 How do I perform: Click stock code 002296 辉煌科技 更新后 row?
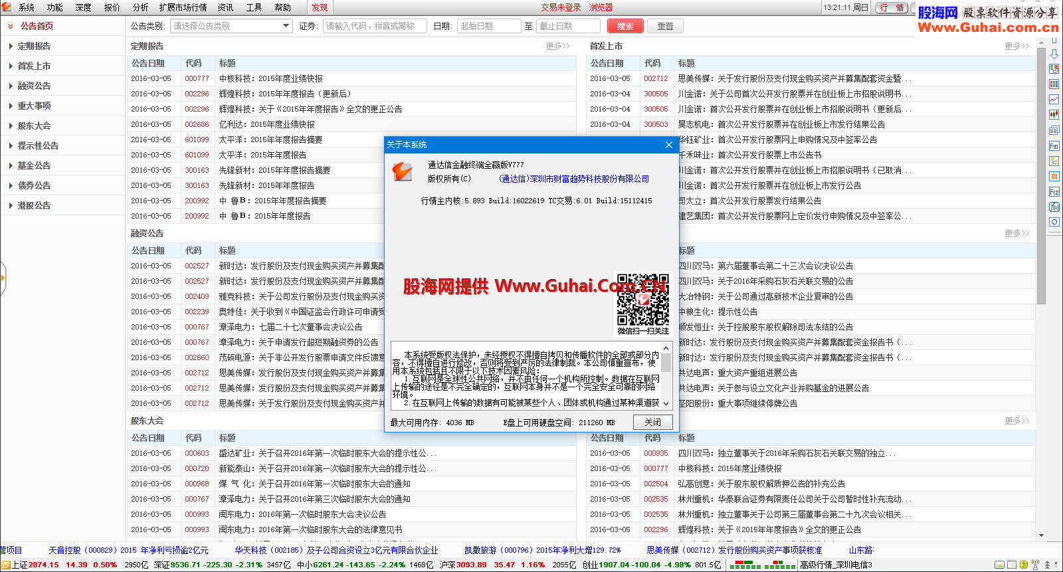(x=197, y=94)
